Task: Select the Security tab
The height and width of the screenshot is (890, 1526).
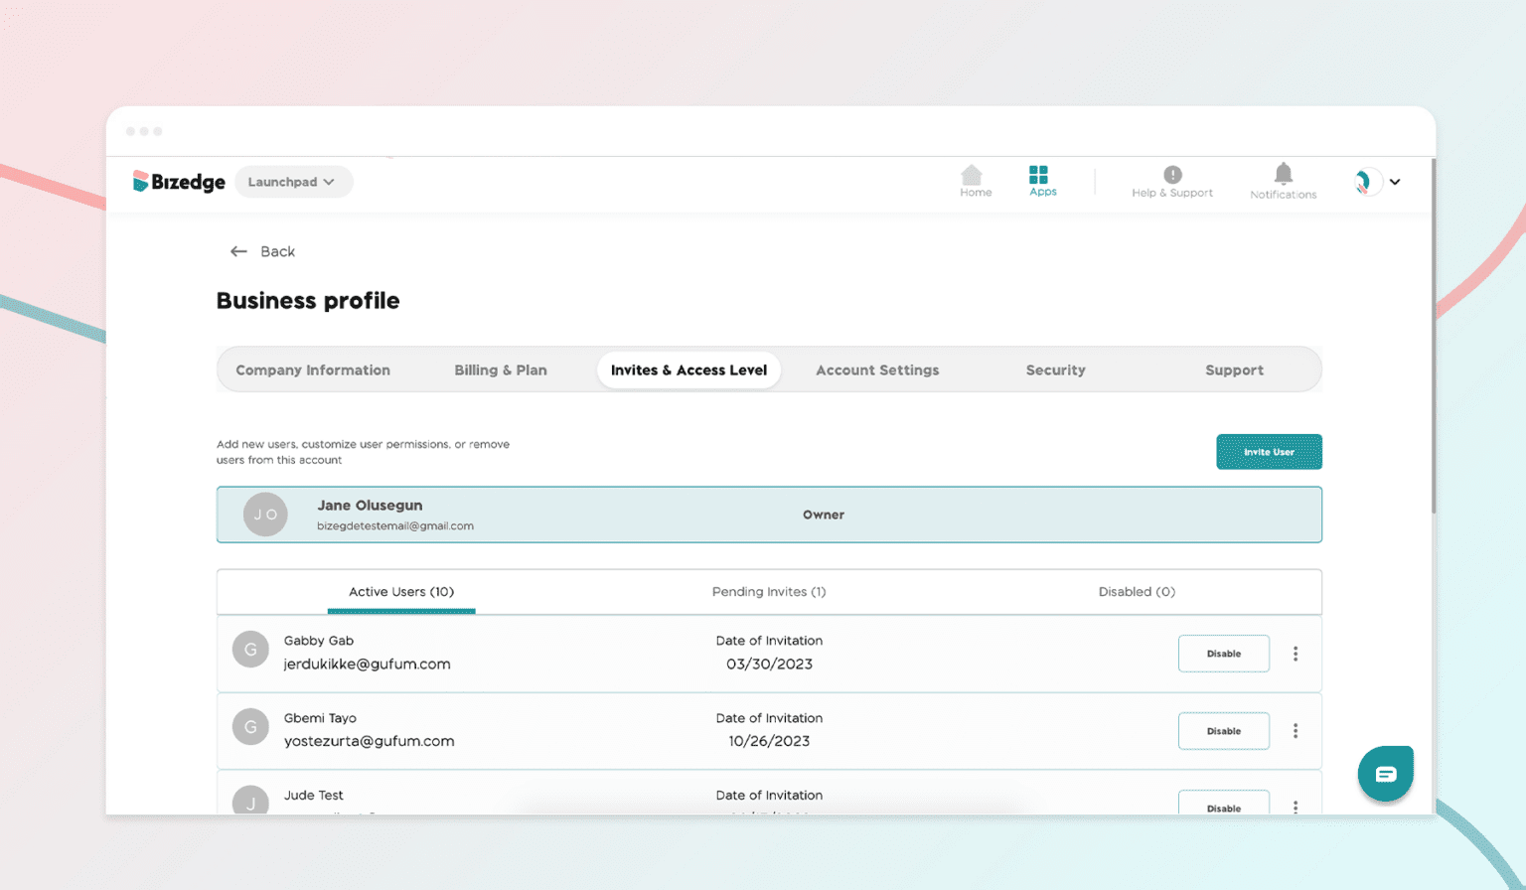Action: (1055, 370)
